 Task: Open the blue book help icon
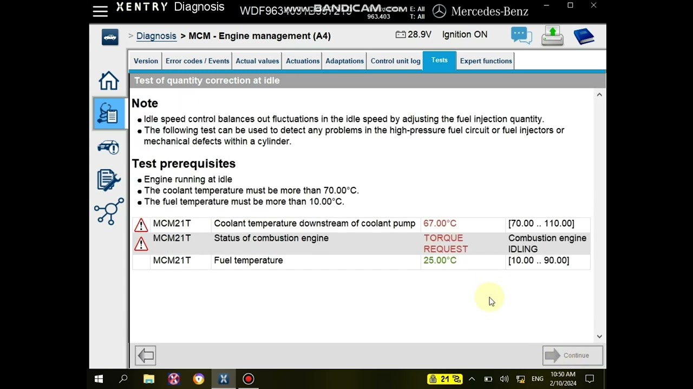pos(584,36)
